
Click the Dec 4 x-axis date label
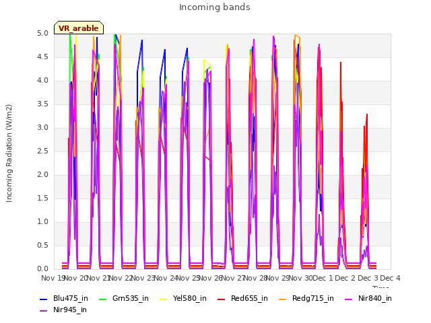click(391, 278)
